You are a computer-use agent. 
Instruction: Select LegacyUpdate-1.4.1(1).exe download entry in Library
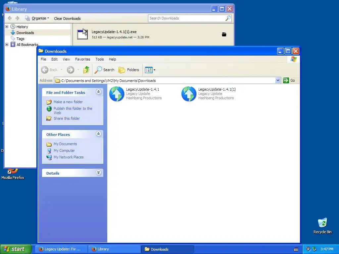[x=153, y=34]
